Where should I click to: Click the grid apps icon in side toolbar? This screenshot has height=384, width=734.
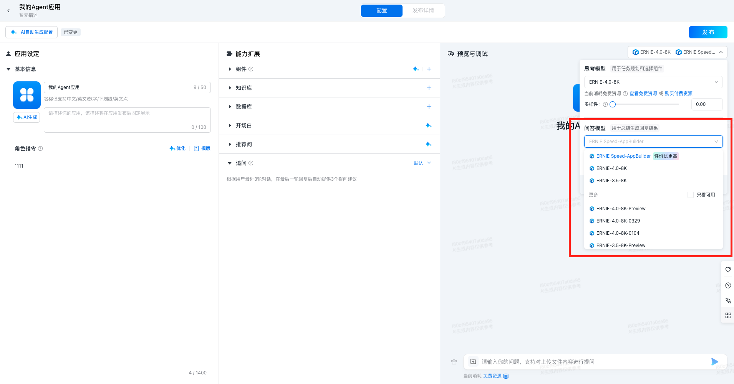pyautogui.click(x=728, y=315)
